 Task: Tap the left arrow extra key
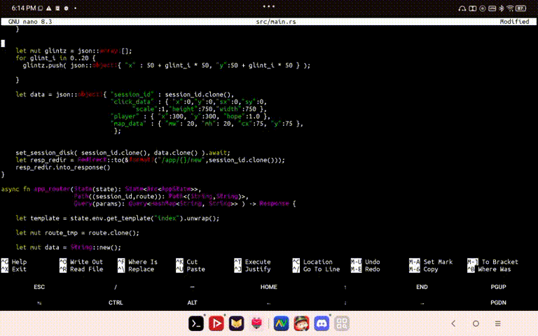click(269, 302)
